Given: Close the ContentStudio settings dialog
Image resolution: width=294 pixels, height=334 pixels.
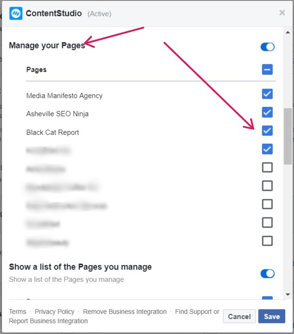Looking at the screenshot, I should coord(282,13).
